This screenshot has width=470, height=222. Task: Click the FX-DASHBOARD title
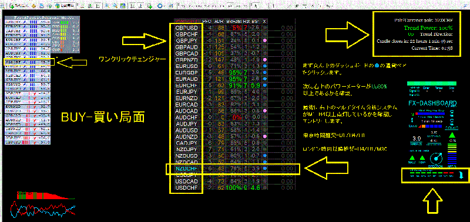[x=432, y=103]
